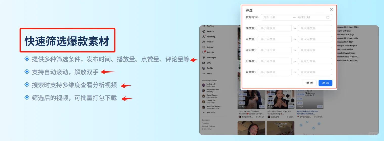Select the 'list ideas to decor...' suggestion
This screenshot has width=384, height=141.
coord(348,57)
